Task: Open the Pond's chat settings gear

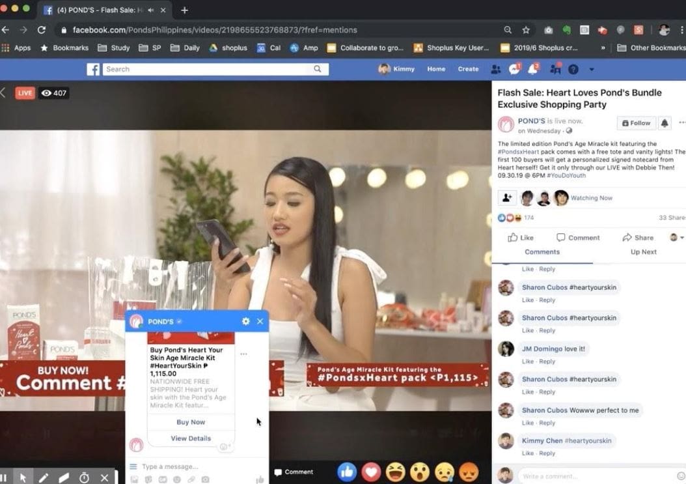Action: 245,321
